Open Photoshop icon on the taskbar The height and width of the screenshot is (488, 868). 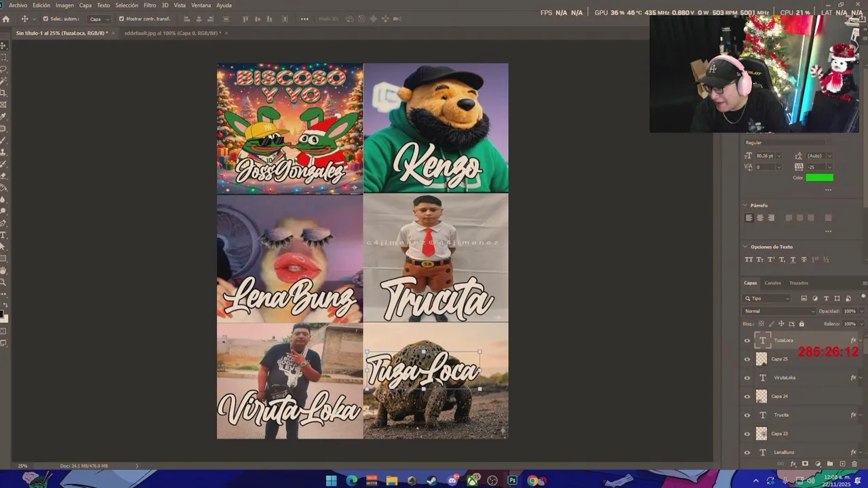pyautogui.click(x=513, y=481)
